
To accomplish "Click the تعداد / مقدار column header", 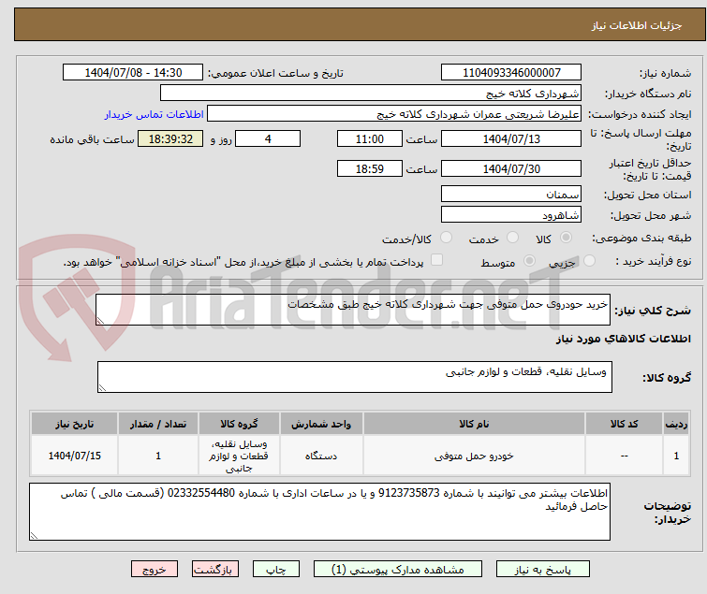I will point(158,424).
